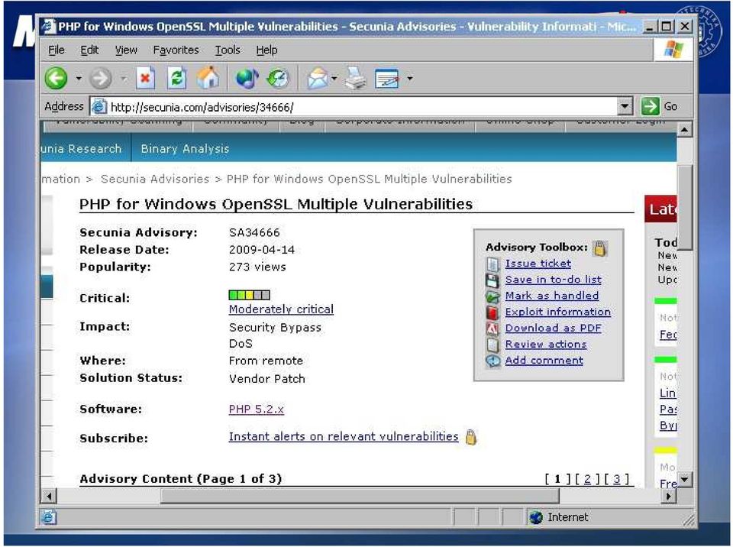Open Back button history dropdown arrow
The width and height of the screenshot is (733, 547).
pyautogui.click(x=79, y=79)
